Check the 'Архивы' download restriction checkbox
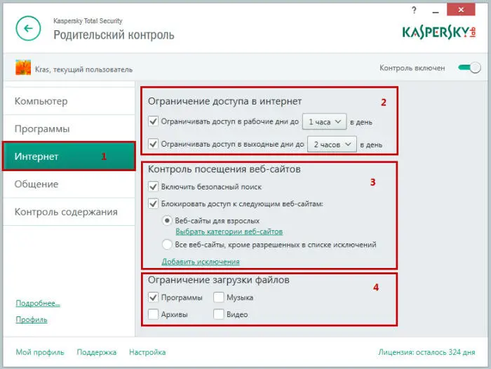Viewport: 491px width, 369px height. point(153,314)
